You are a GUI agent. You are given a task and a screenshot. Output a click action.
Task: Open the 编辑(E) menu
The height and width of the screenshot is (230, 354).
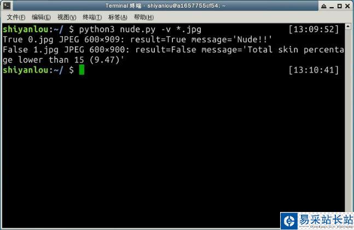pos(41,17)
